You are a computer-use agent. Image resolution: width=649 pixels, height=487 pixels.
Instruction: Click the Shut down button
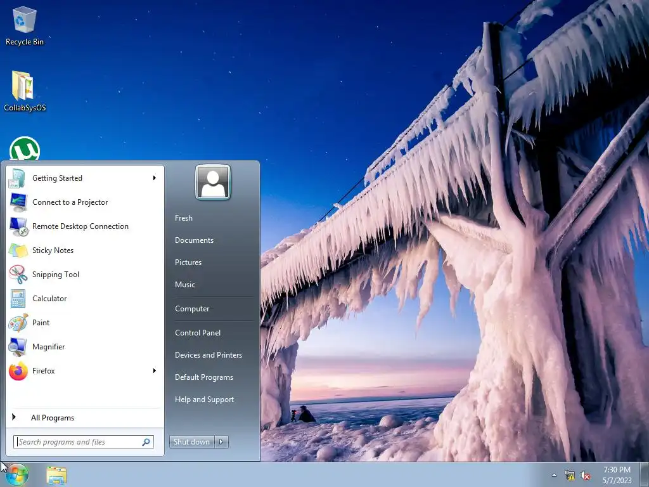[192, 442]
